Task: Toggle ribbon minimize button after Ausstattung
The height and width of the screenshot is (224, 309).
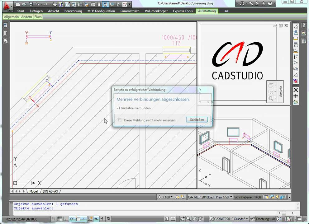Action: click(226, 11)
